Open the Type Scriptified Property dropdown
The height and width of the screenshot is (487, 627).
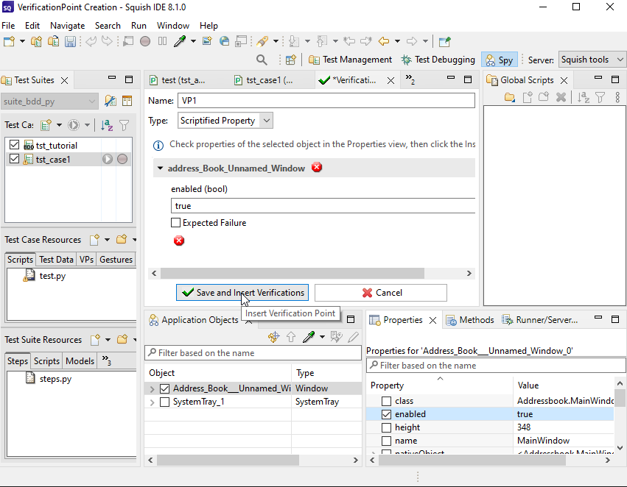[225, 120]
